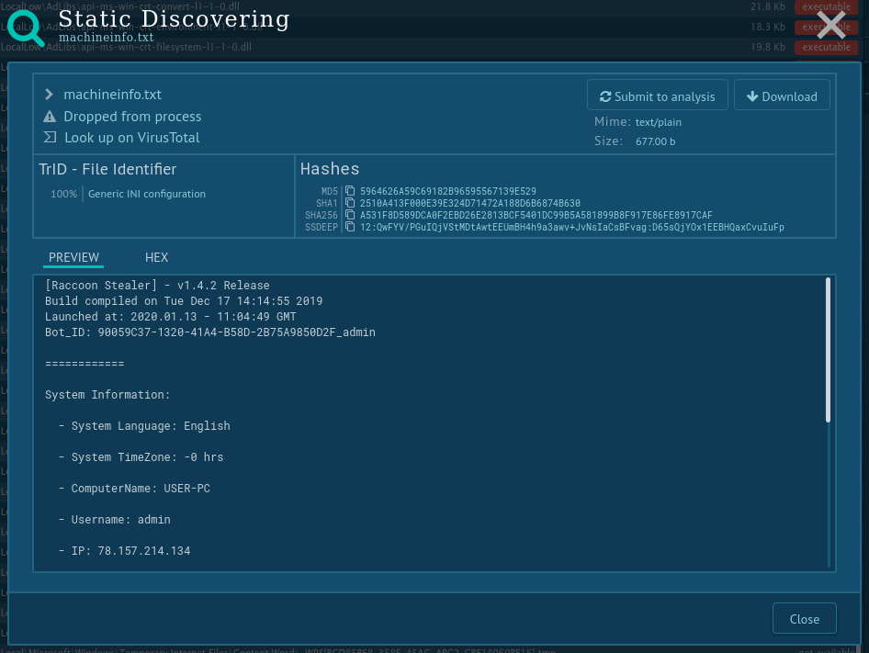Image resolution: width=869 pixels, height=653 pixels.
Task: Look up file on VirusTotal
Action: pos(131,138)
